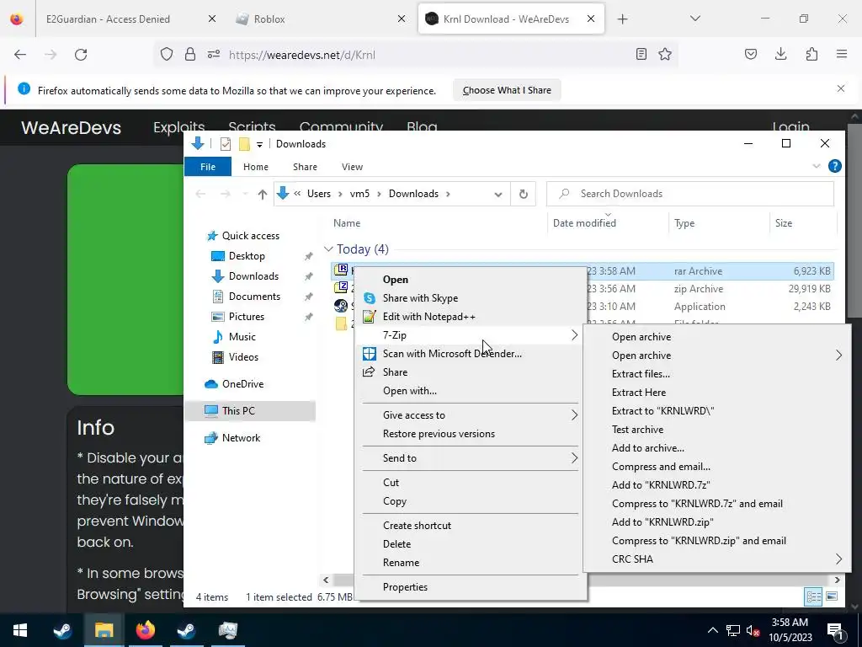
Task: Close the E2Guardian Access Denied tab
Action: pyautogui.click(x=211, y=19)
